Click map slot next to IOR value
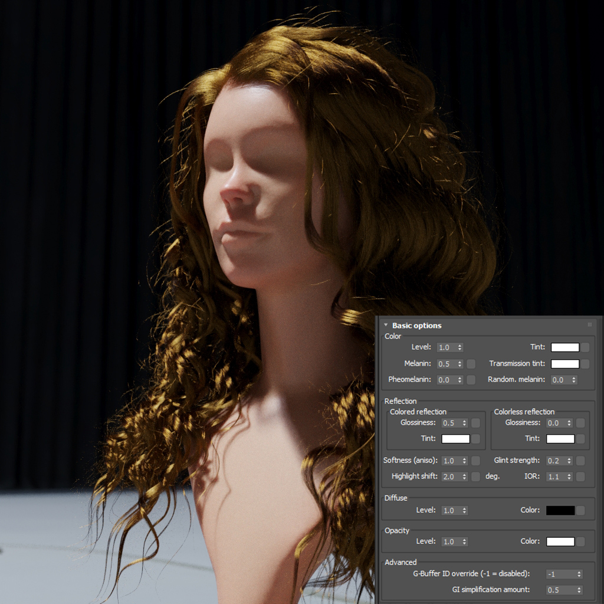The width and height of the screenshot is (604, 604). coord(580,477)
